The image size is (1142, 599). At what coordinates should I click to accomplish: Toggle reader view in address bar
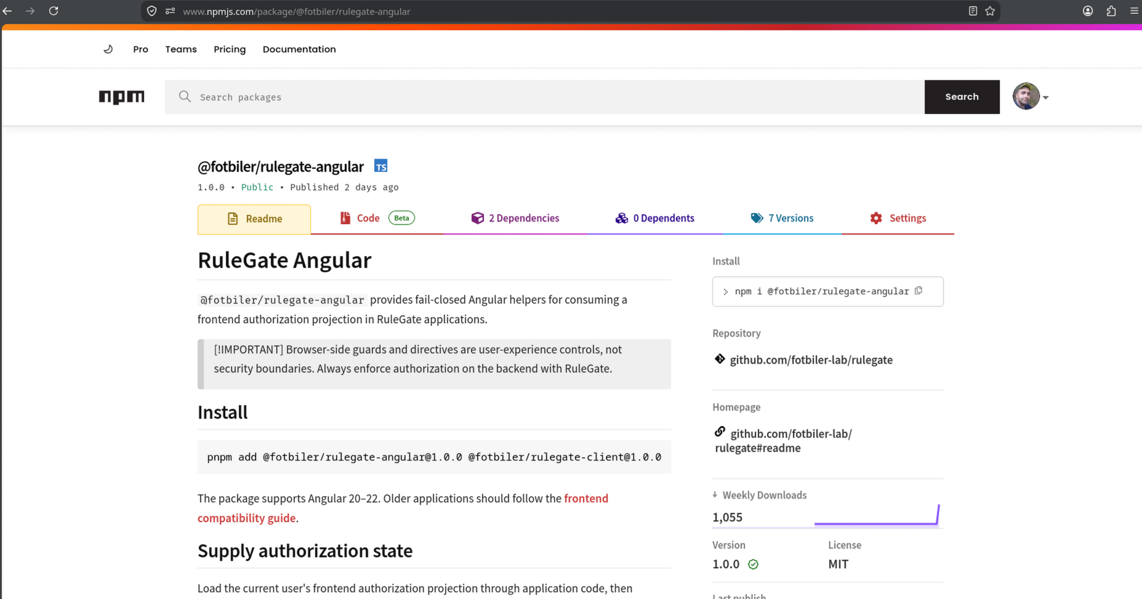tap(973, 11)
